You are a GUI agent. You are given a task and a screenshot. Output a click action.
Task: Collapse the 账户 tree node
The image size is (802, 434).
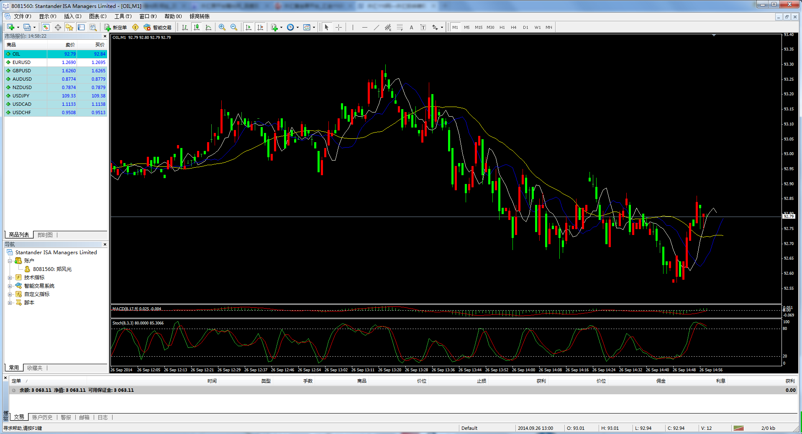[10, 261]
